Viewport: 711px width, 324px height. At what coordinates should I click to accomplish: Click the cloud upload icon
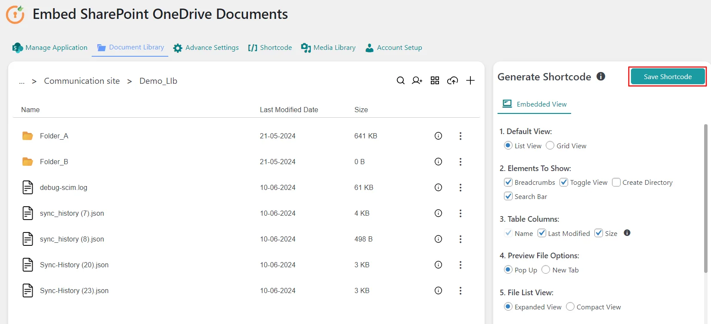click(453, 80)
